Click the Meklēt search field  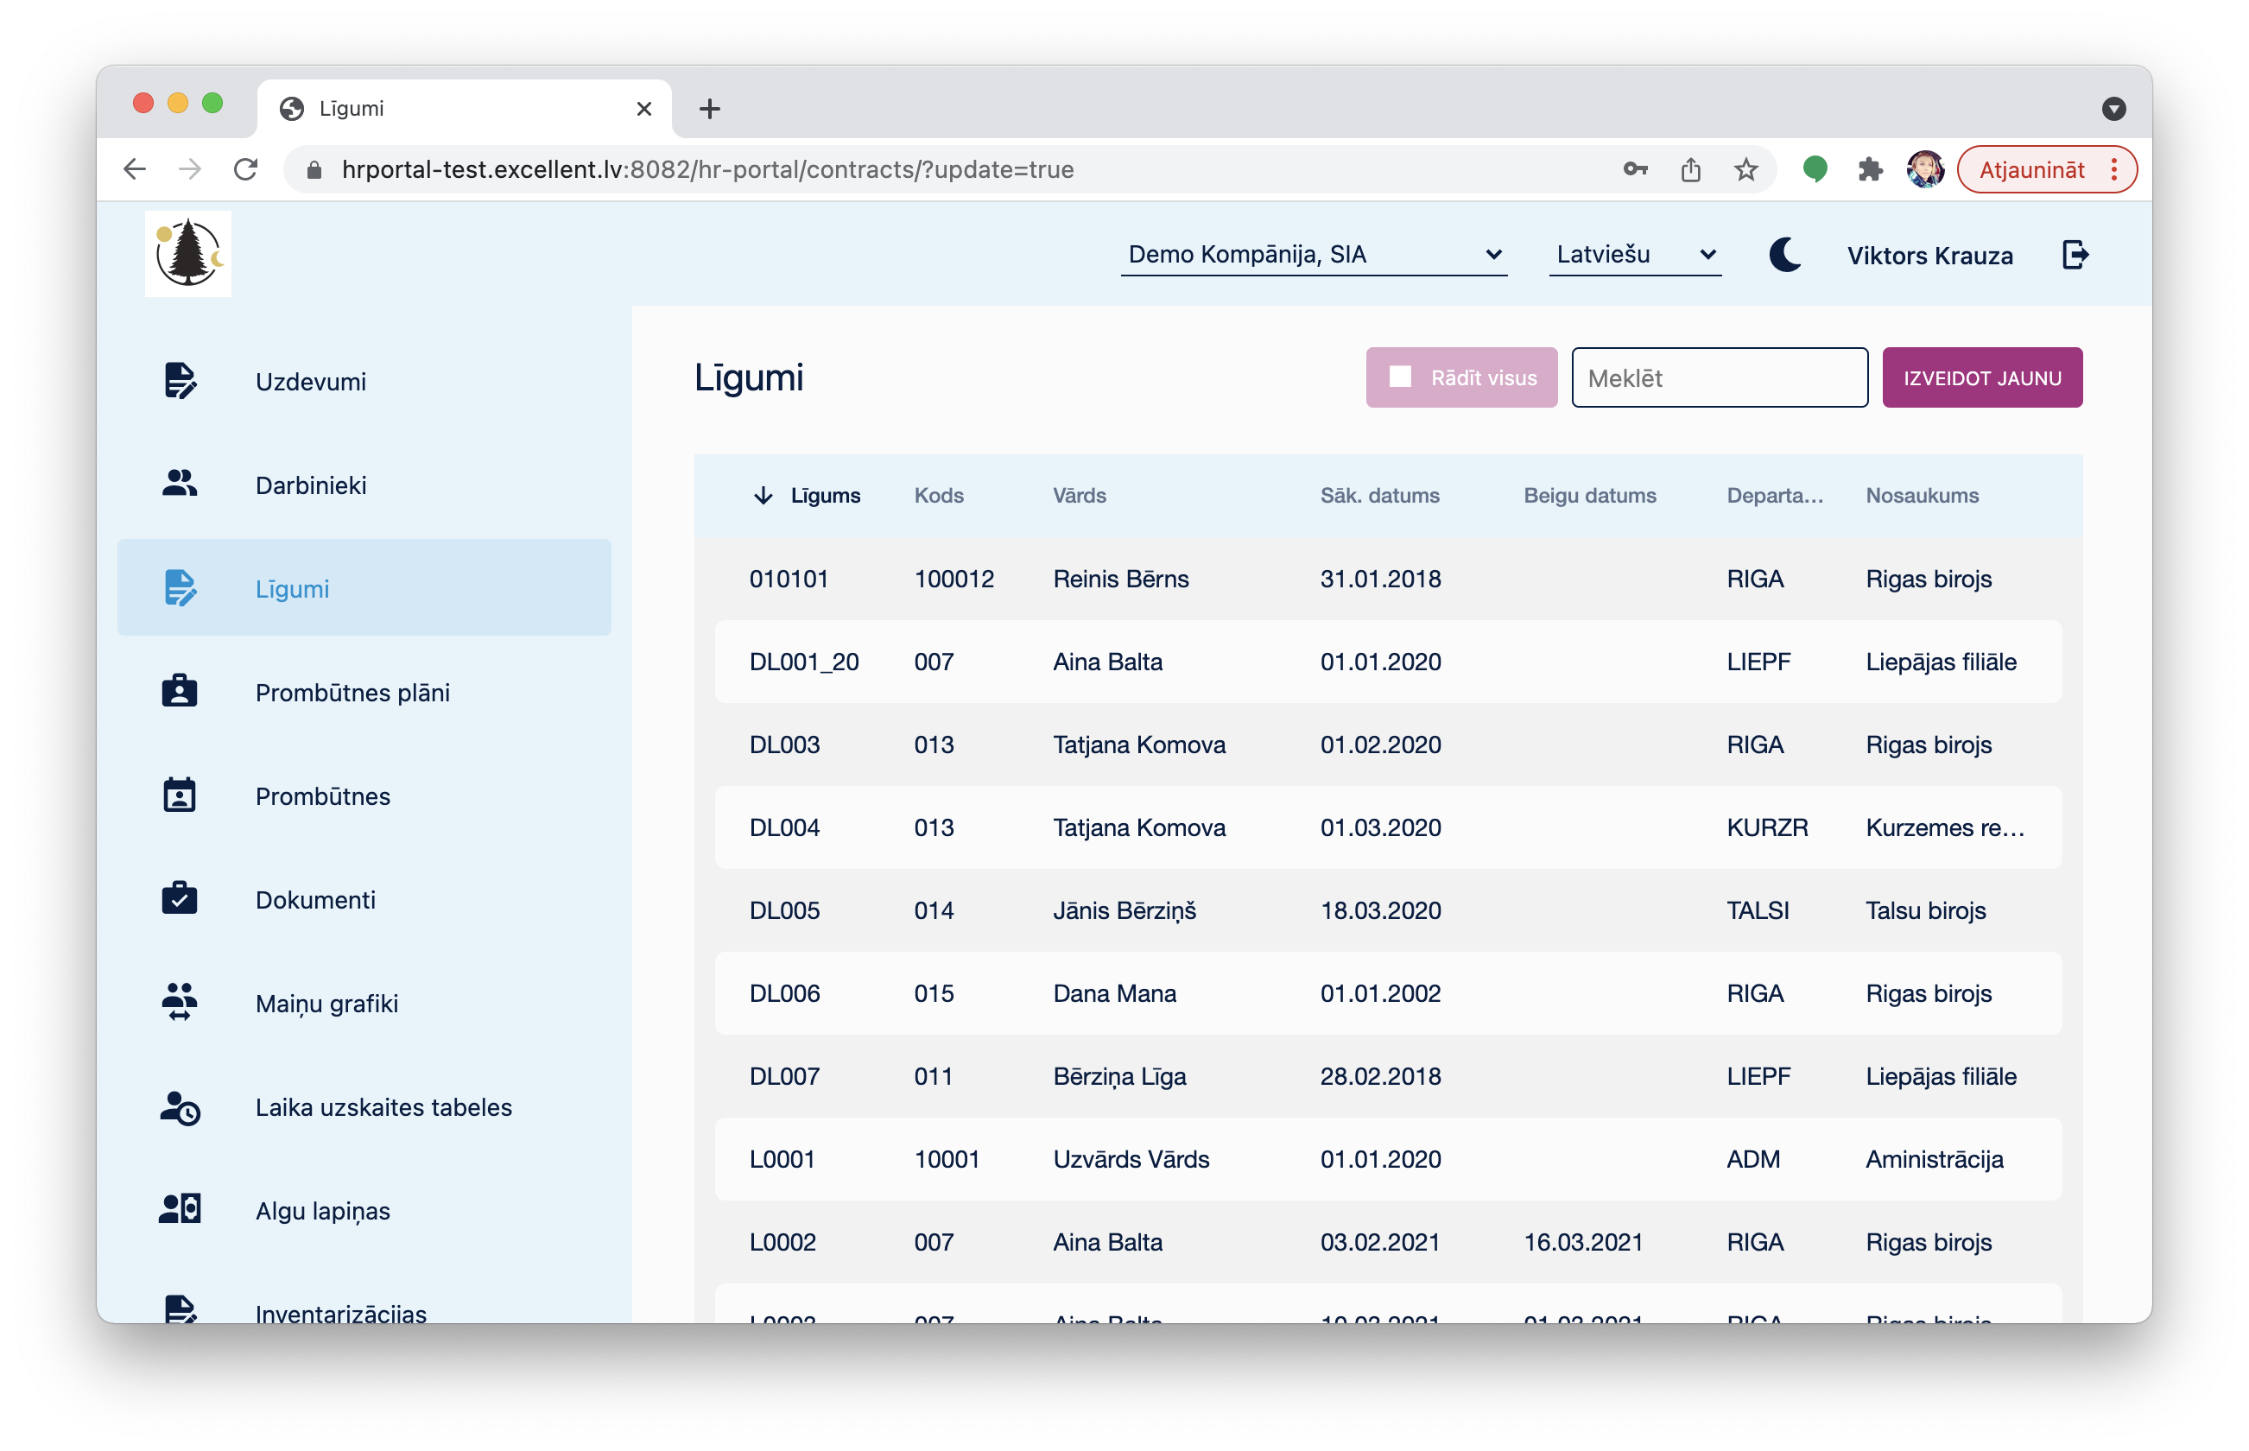click(x=1719, y=377)
